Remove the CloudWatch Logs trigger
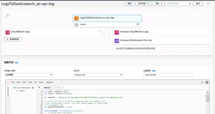The width and height of the screenshot is (215, 114). [99, 32]
